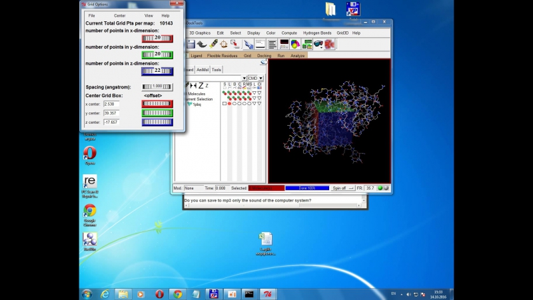Select the marker pen toolbar icon
Image resolution: width=533 pixels, height=300 pixels.
213,44
